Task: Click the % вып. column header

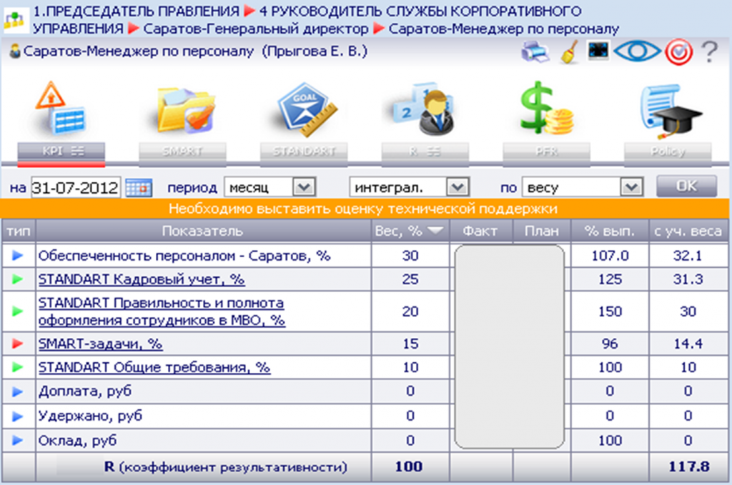Action: click(610, 231)
